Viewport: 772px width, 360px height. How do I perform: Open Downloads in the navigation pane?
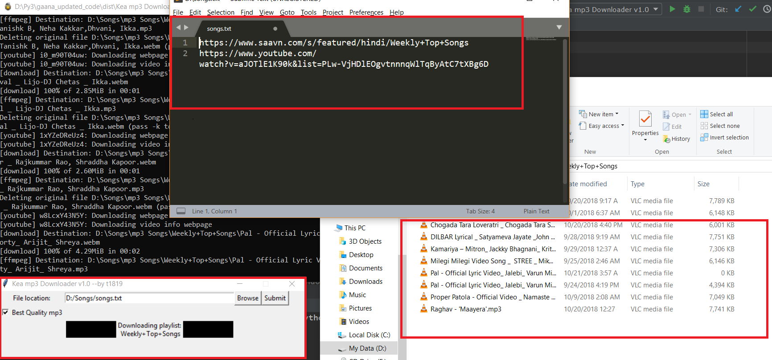365,281
